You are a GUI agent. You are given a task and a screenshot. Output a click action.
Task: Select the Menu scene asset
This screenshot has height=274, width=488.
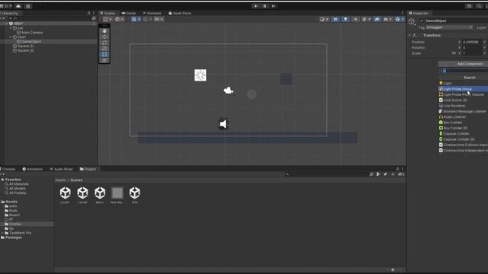[x=100, y=196]
